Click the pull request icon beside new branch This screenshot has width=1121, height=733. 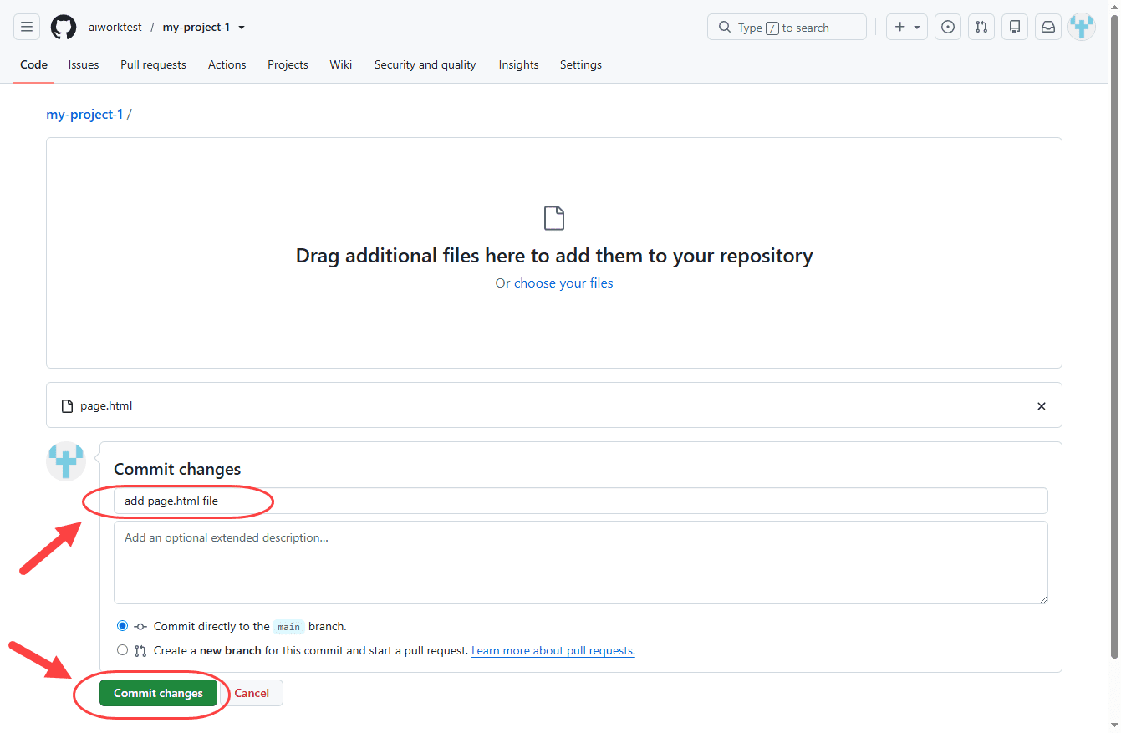coord(140,651)
